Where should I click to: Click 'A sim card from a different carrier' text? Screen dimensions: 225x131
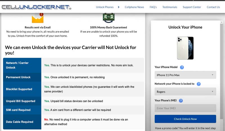(81, 110)
